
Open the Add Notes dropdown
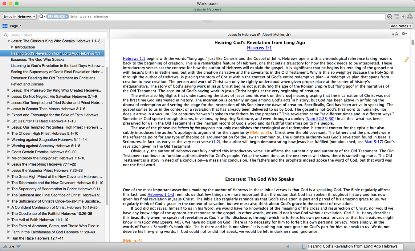[x=401, y=26]
